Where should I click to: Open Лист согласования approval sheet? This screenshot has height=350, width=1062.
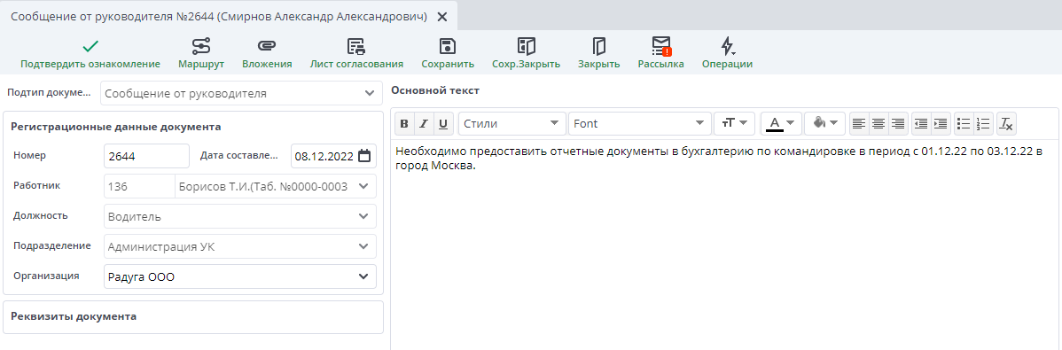(356, 54)
